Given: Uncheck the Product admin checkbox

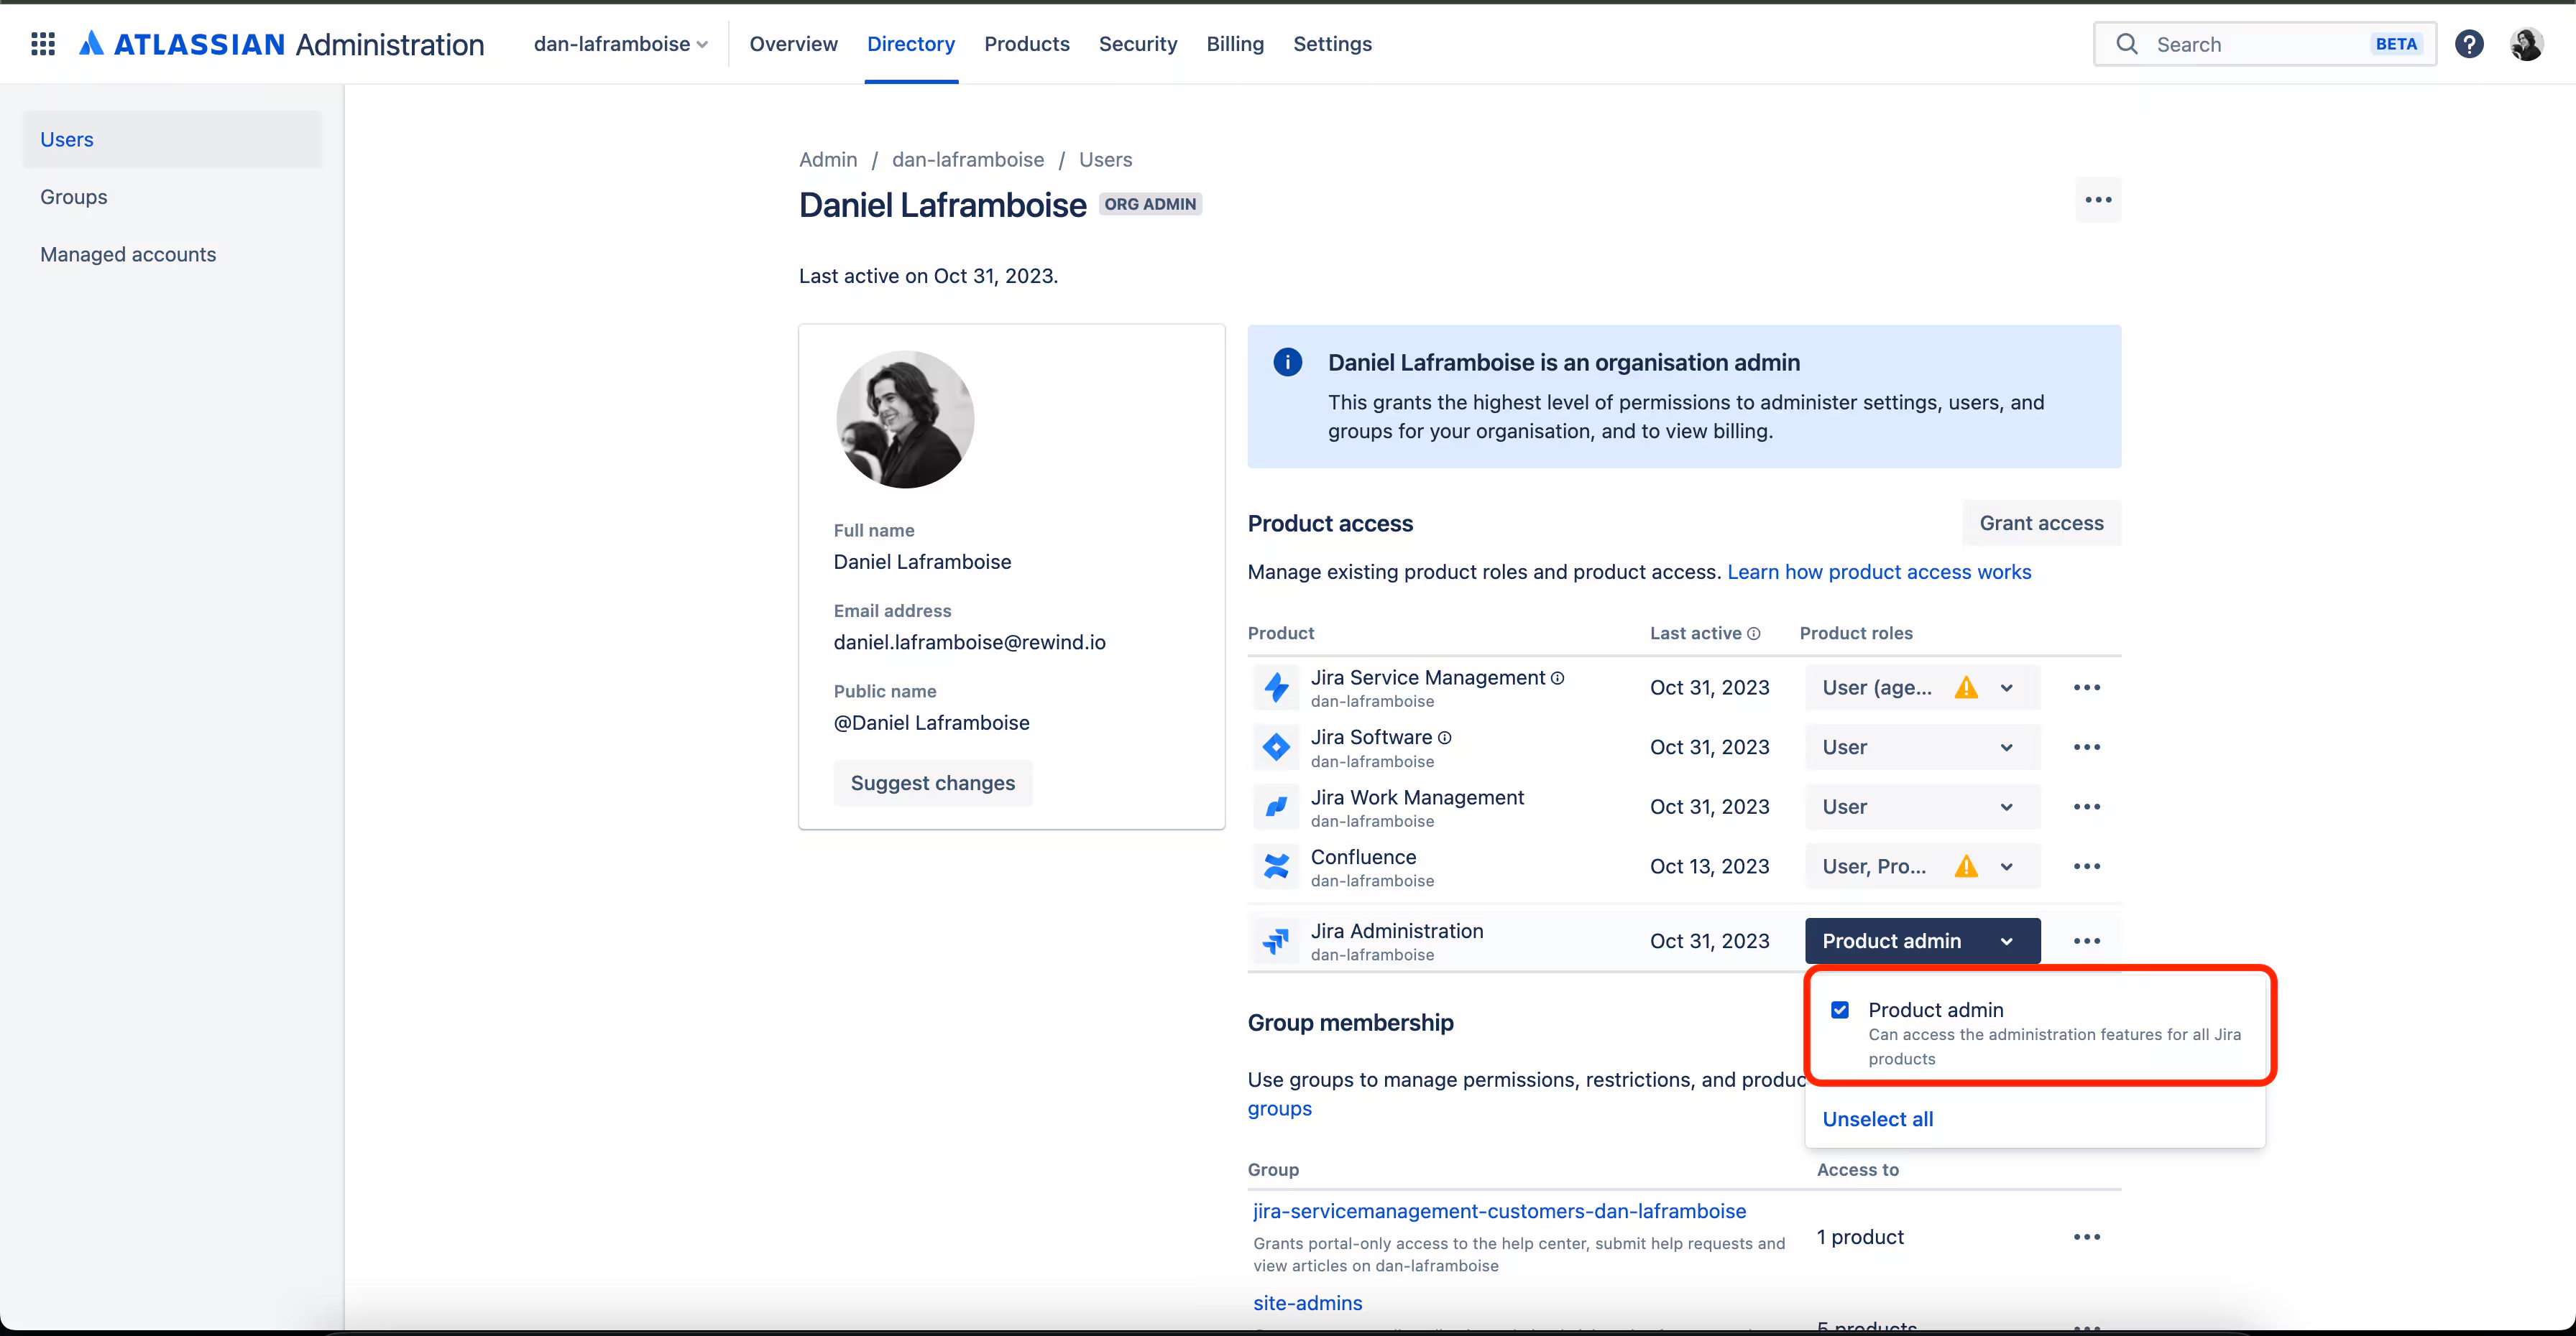Looking at the screenshot, I should point(1840,1010).
